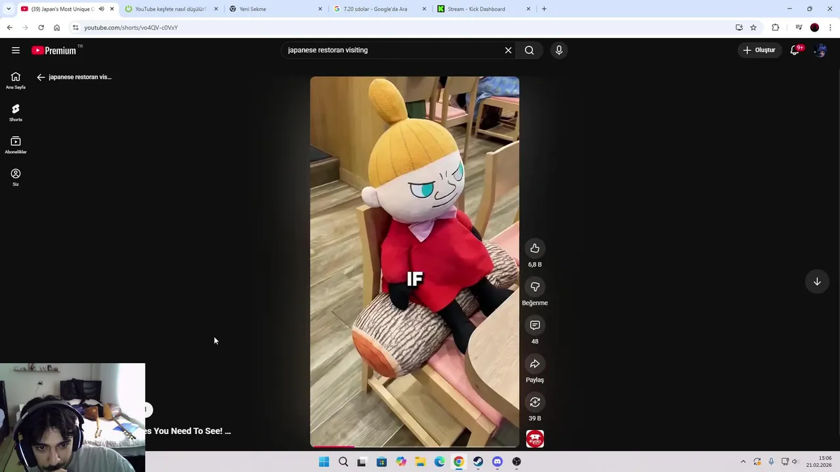840x472 pixels.
Task: Clear the search box with the X
Action: tap(508, 50)
